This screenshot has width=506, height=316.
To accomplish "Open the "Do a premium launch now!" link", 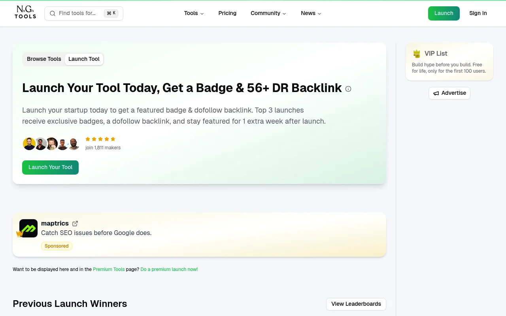I will pyautogui.click(x=169, y=269).
